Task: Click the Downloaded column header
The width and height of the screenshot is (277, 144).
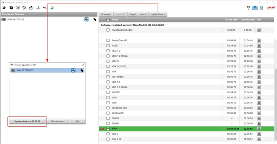Action: [248, 20]
